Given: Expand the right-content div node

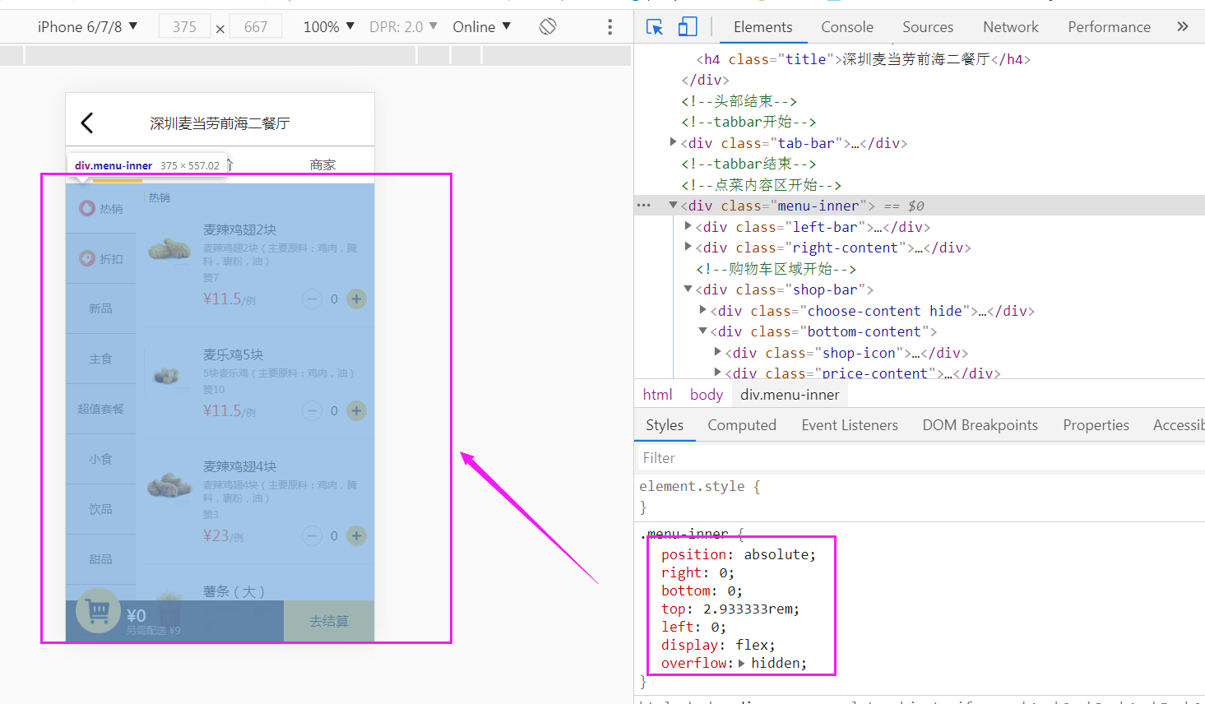Looking at the screenshot, I should (688, 247).
